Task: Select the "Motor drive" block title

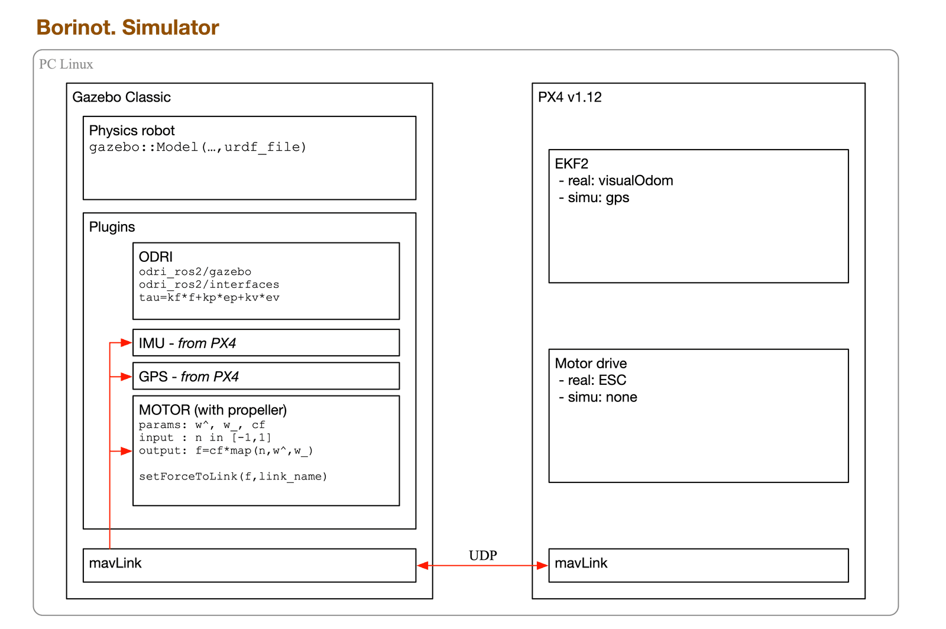Action: [591, 364]
